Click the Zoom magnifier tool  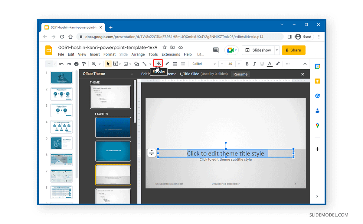(x=94, y=64)
